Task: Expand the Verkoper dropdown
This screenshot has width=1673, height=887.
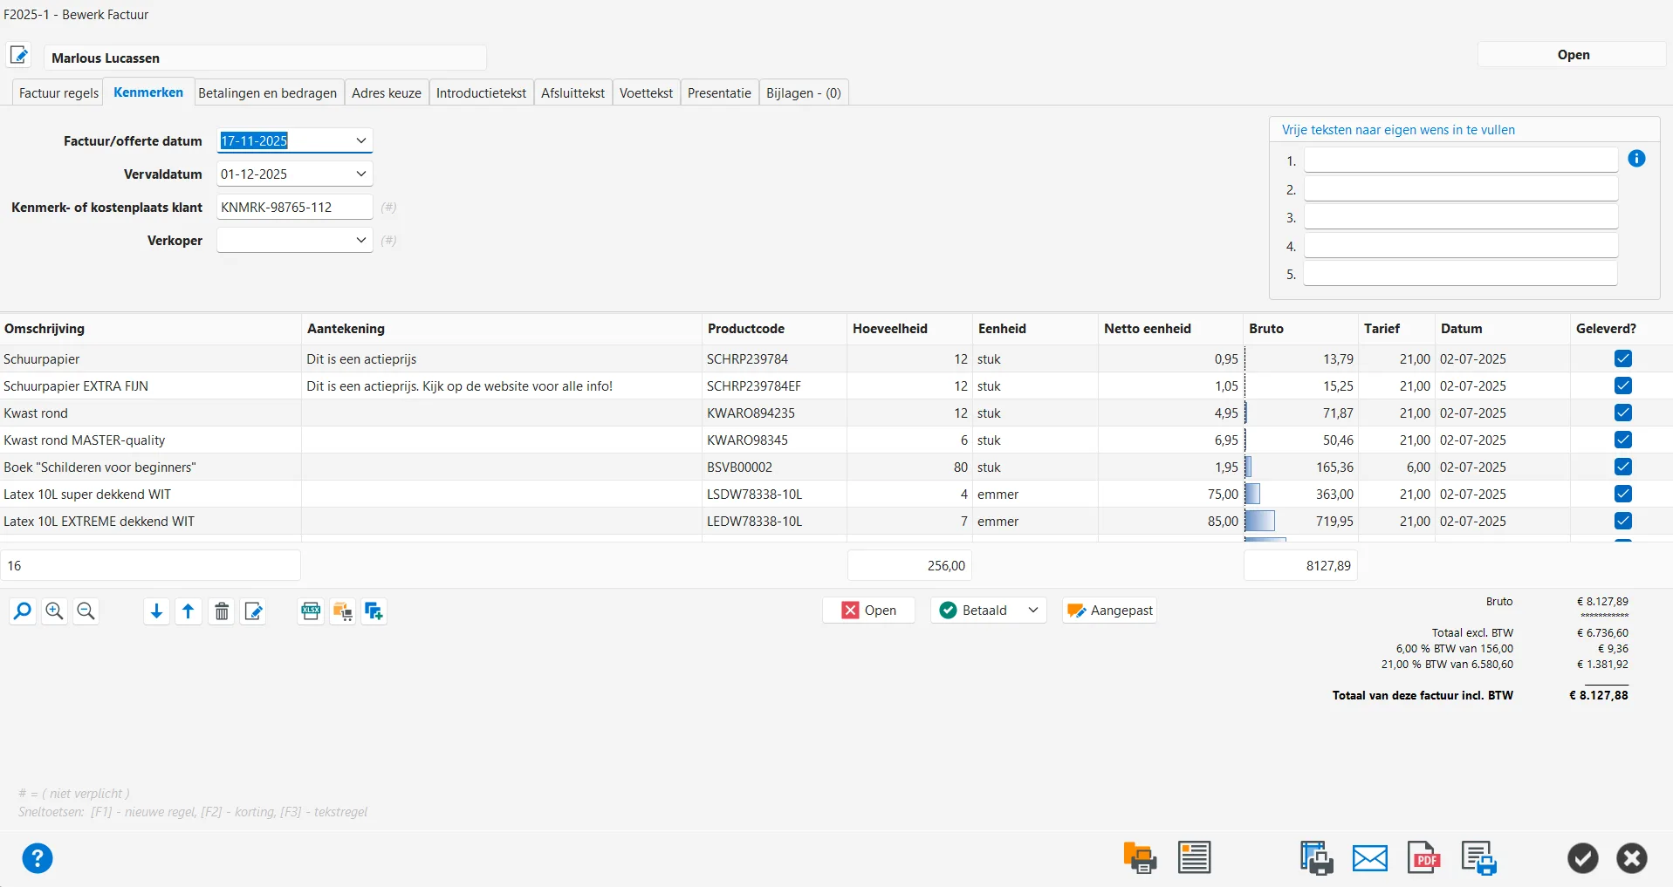Action: coord(360,240)
